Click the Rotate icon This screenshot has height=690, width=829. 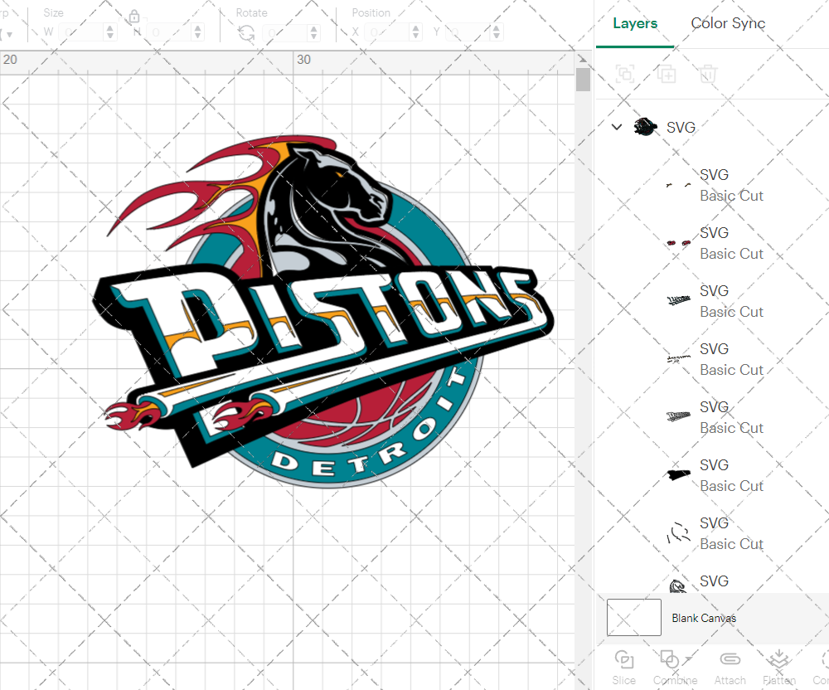[x=246, y=33]
